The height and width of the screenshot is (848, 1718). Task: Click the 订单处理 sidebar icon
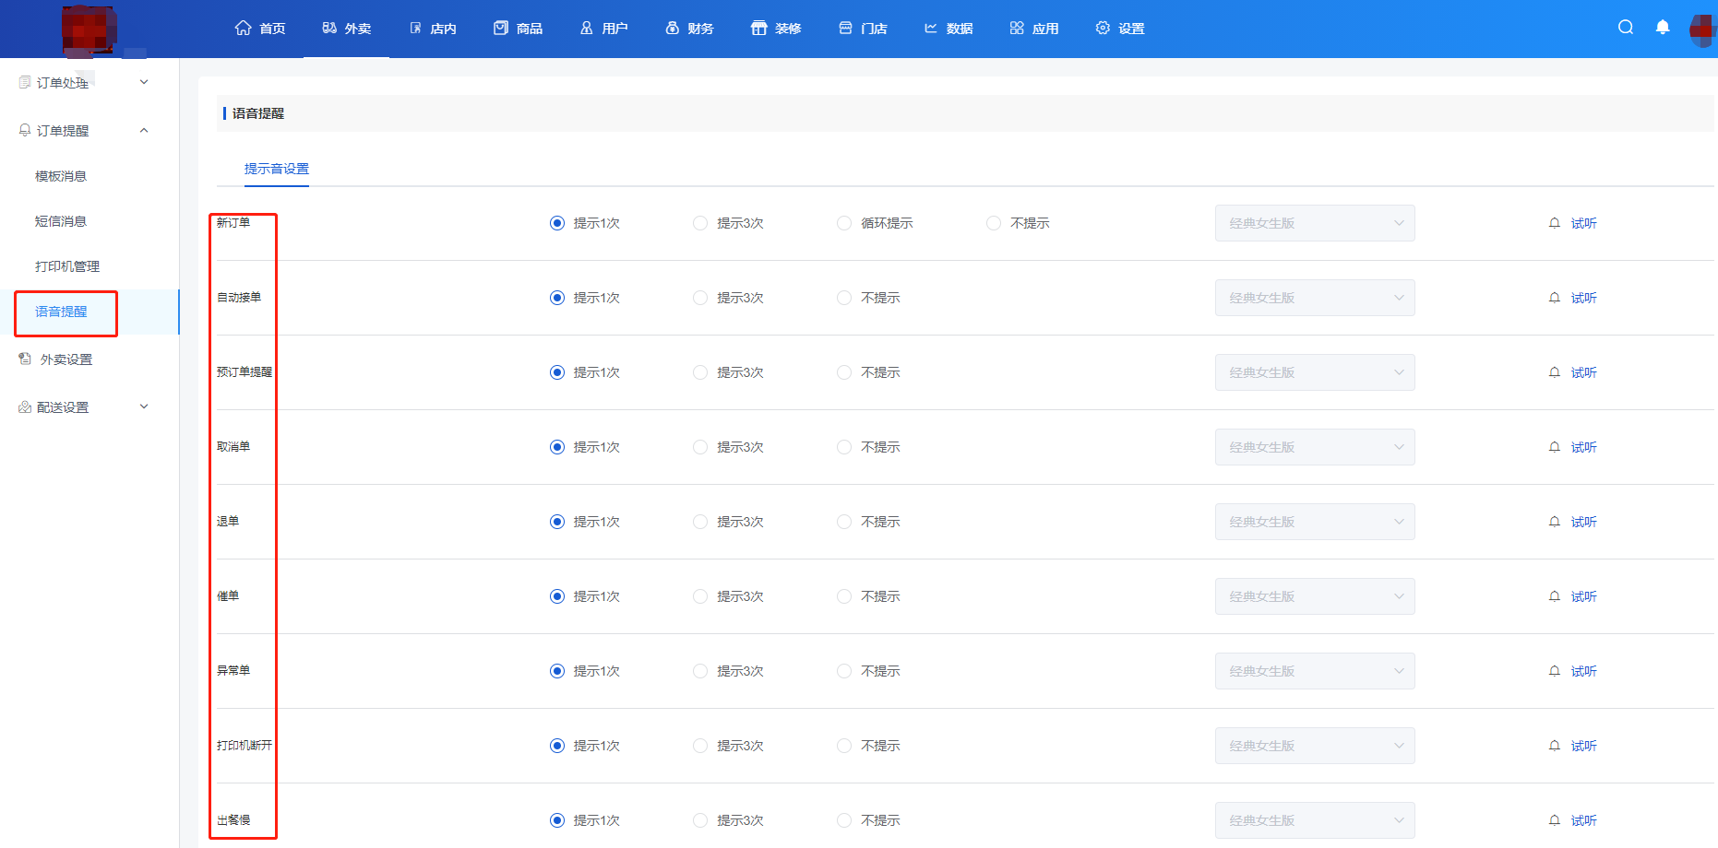coord(25,82)
